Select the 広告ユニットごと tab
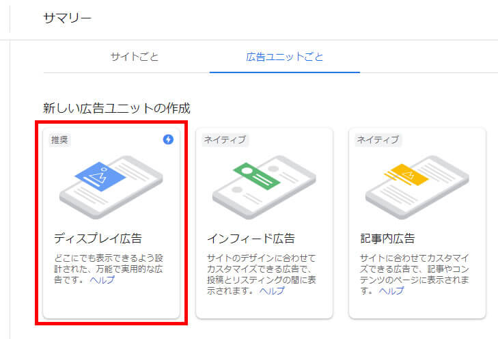498x339 pixels. 284,56
